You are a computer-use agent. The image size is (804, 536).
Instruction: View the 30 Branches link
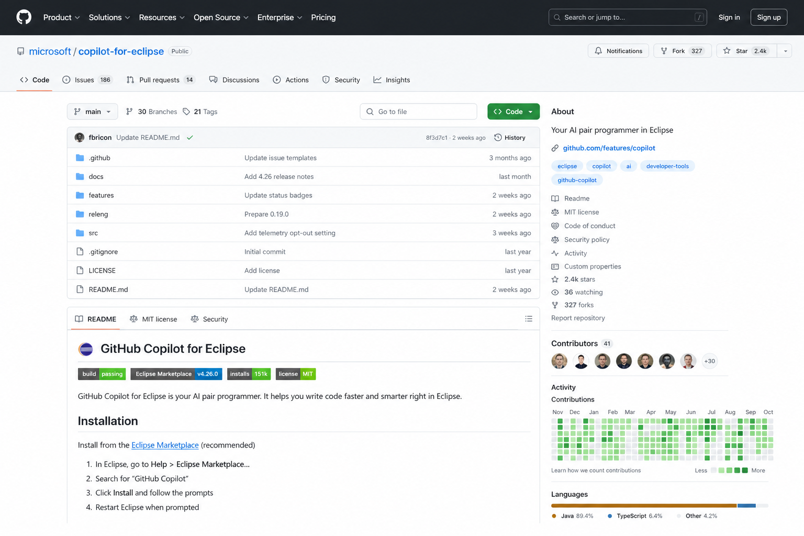[152, 111]
